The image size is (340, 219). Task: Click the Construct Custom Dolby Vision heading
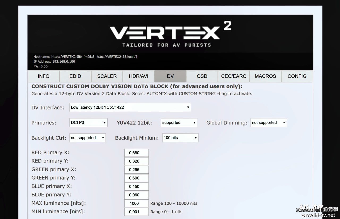[x=137, y=86]
